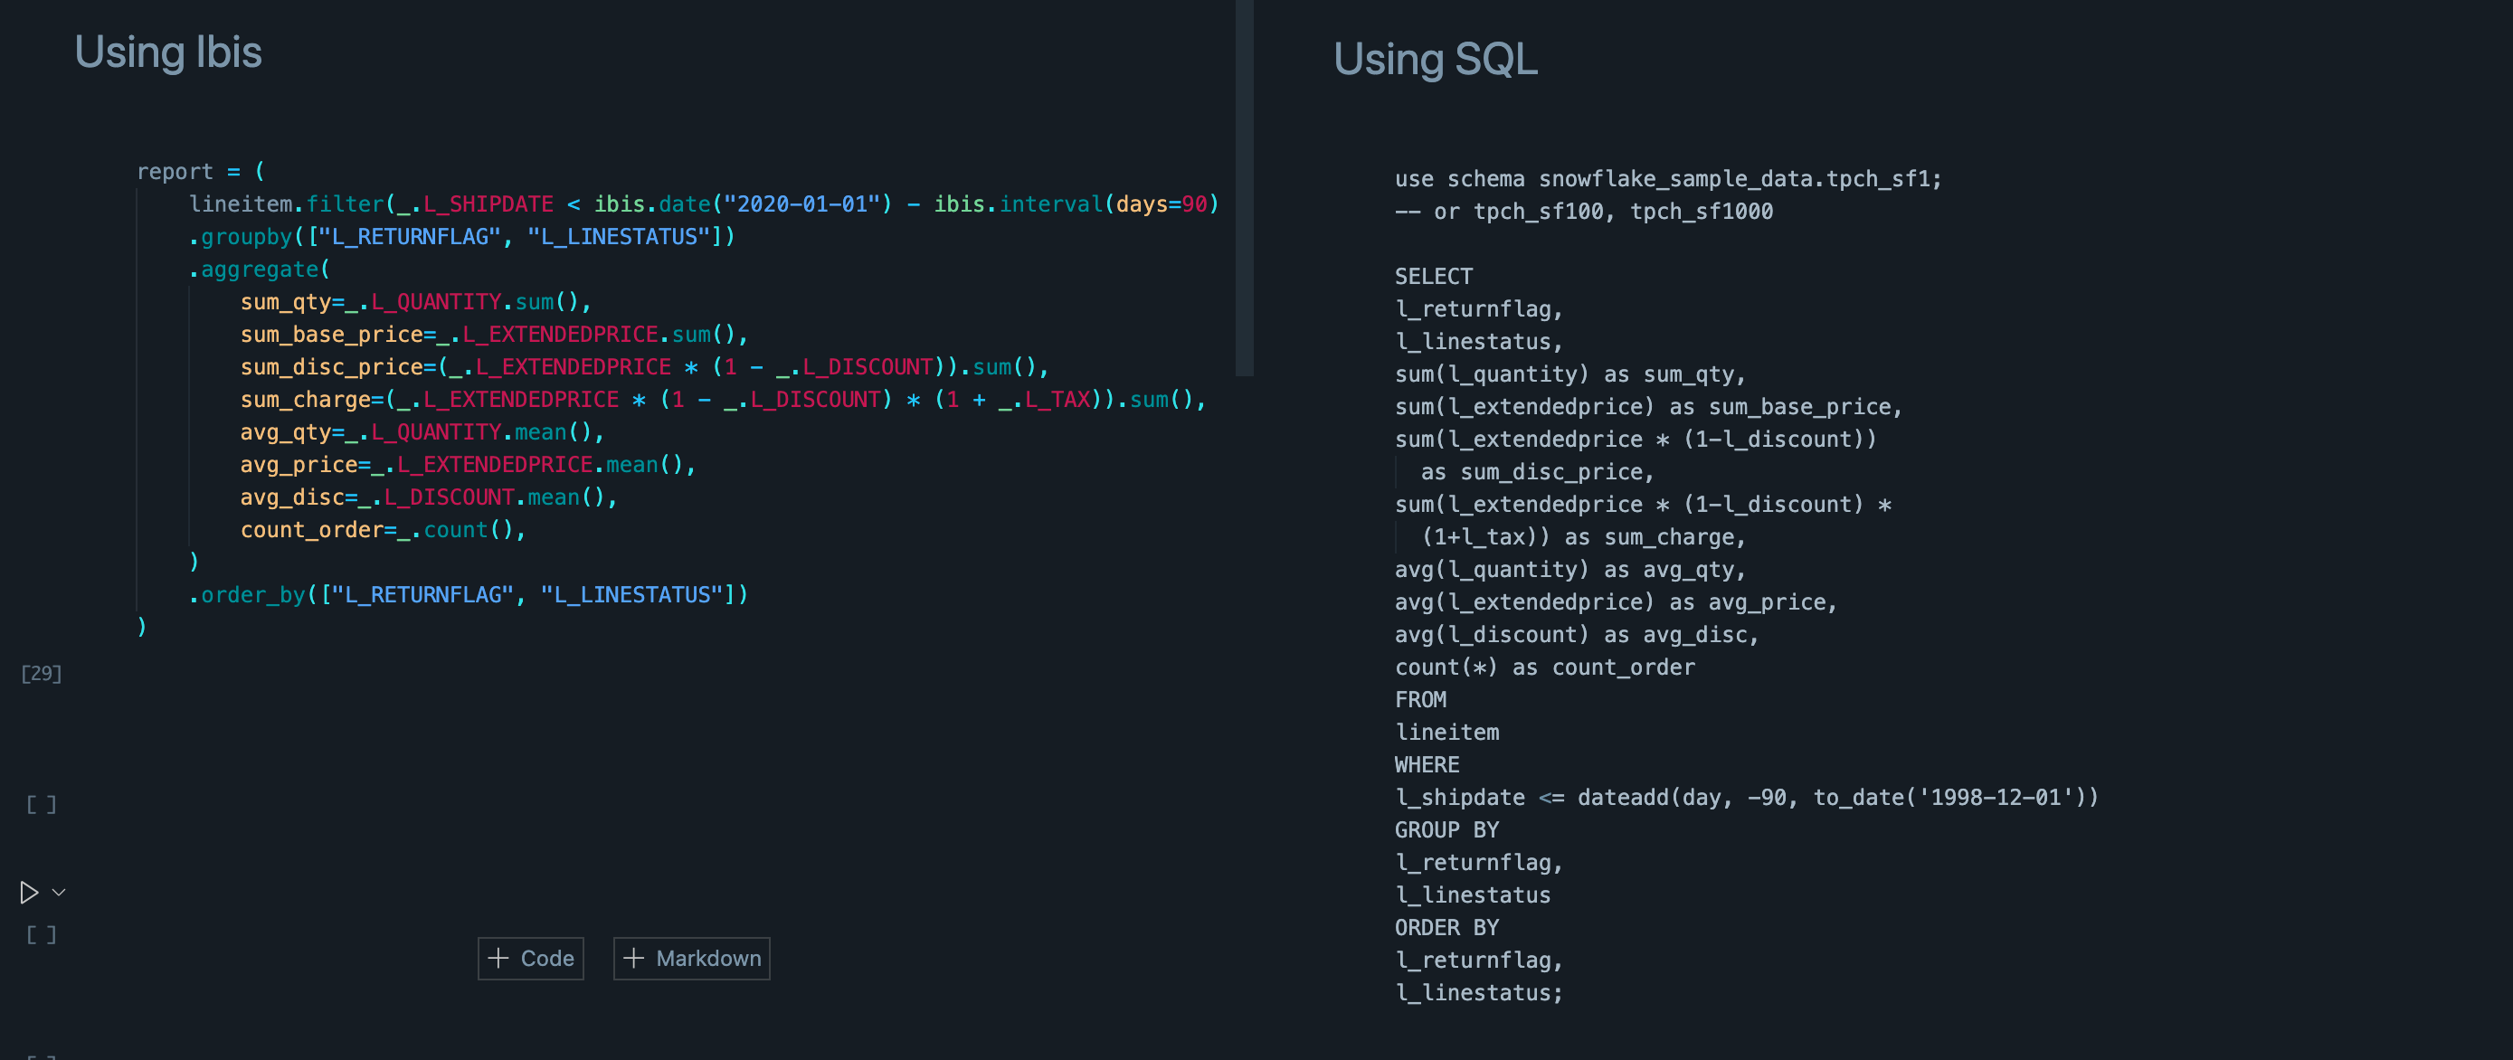Viewport: 2513px width, 1060px height.
Task: Click the [29] execution count label
Action: pyautogui.click(x=41, y=673)
